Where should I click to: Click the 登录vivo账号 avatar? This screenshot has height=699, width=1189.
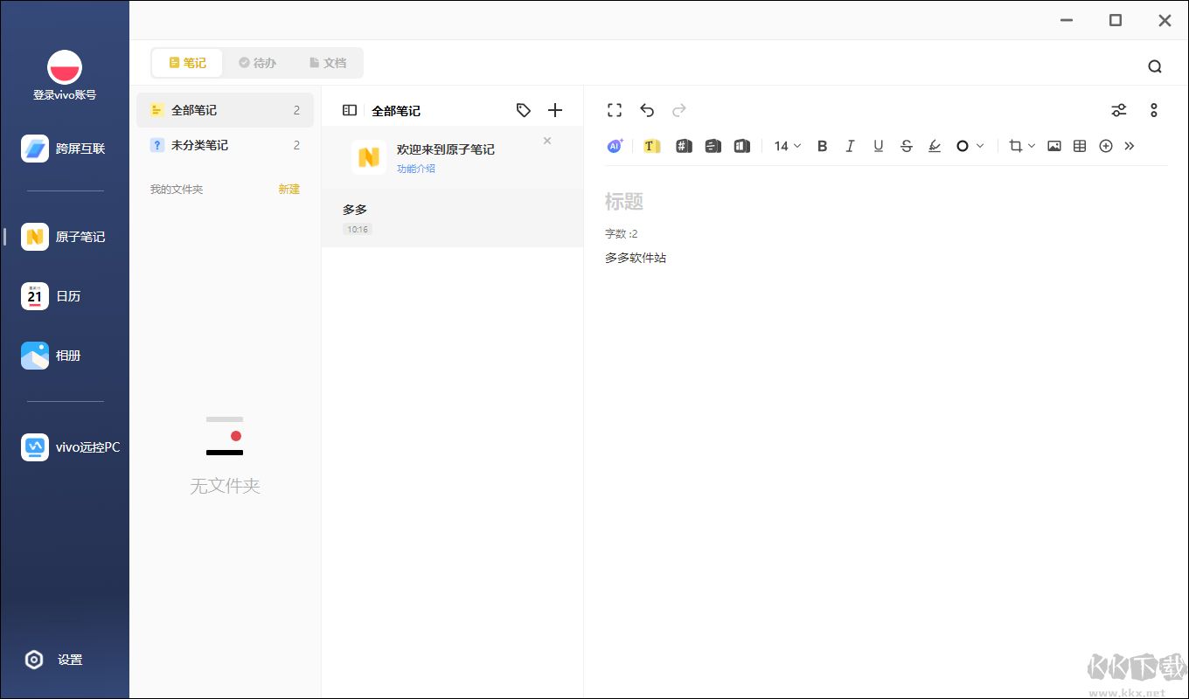pos(65,67)
